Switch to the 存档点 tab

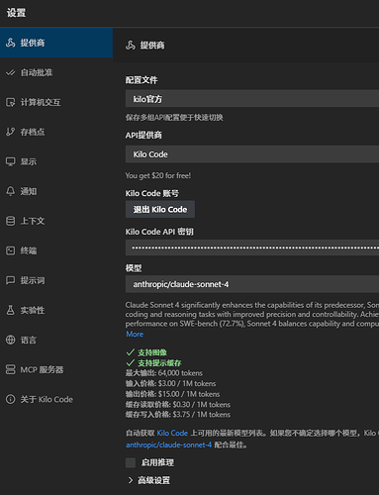click(56, 132)
